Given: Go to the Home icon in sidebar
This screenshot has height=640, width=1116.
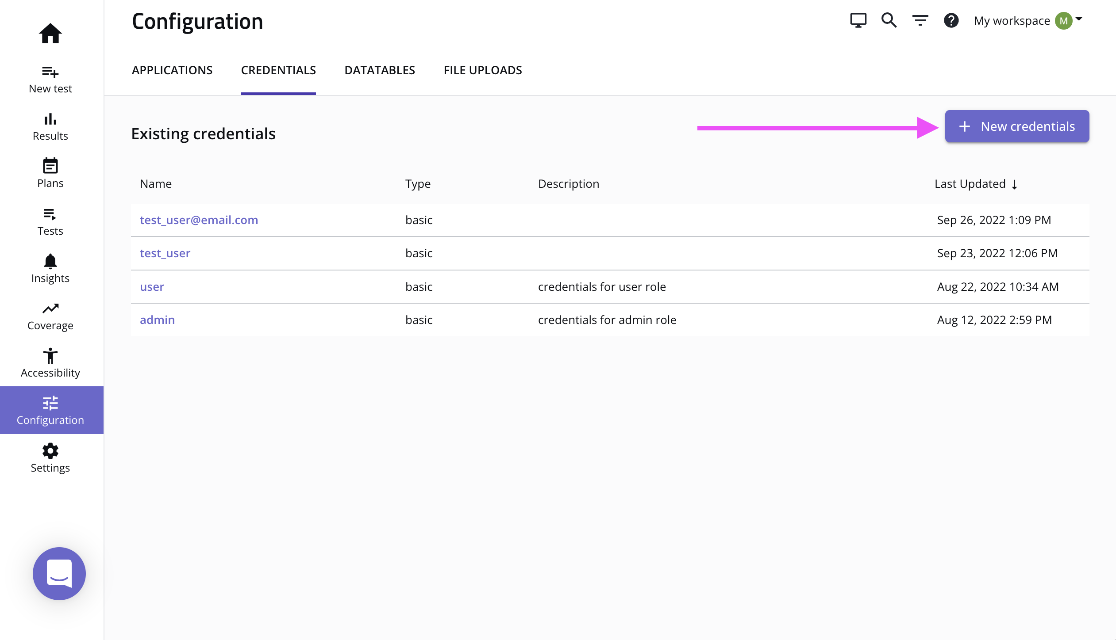Looking at the screenshot, I should [x=50, y=33].
